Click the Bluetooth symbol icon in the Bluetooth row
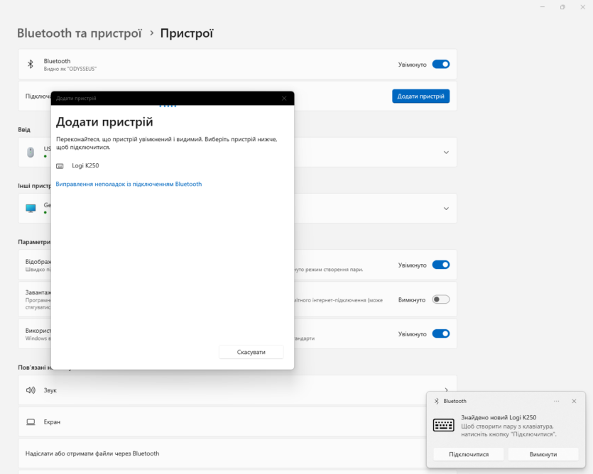 pyautogui.click(x=31, y=65)
